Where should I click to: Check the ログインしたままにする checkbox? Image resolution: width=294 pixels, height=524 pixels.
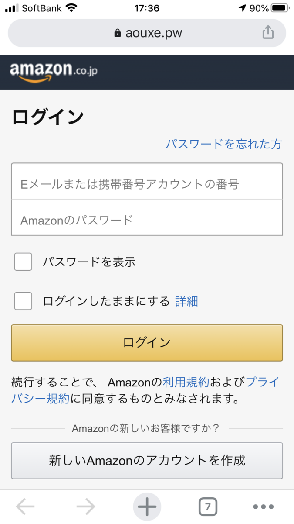(23, 301)
